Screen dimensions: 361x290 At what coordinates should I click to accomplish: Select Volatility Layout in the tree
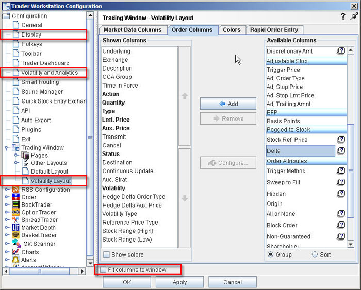(51, 181)
